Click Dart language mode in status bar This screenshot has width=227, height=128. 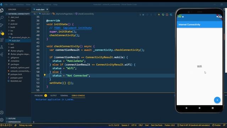[147, 125]
